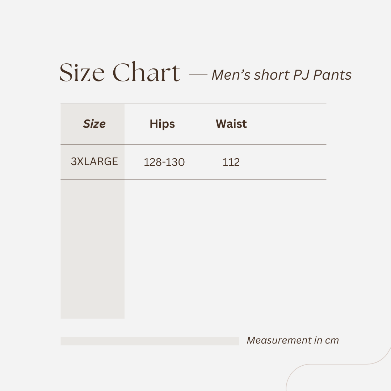
Task: Click the "cm" unit in the measurement note
Action: pos(332,340)
